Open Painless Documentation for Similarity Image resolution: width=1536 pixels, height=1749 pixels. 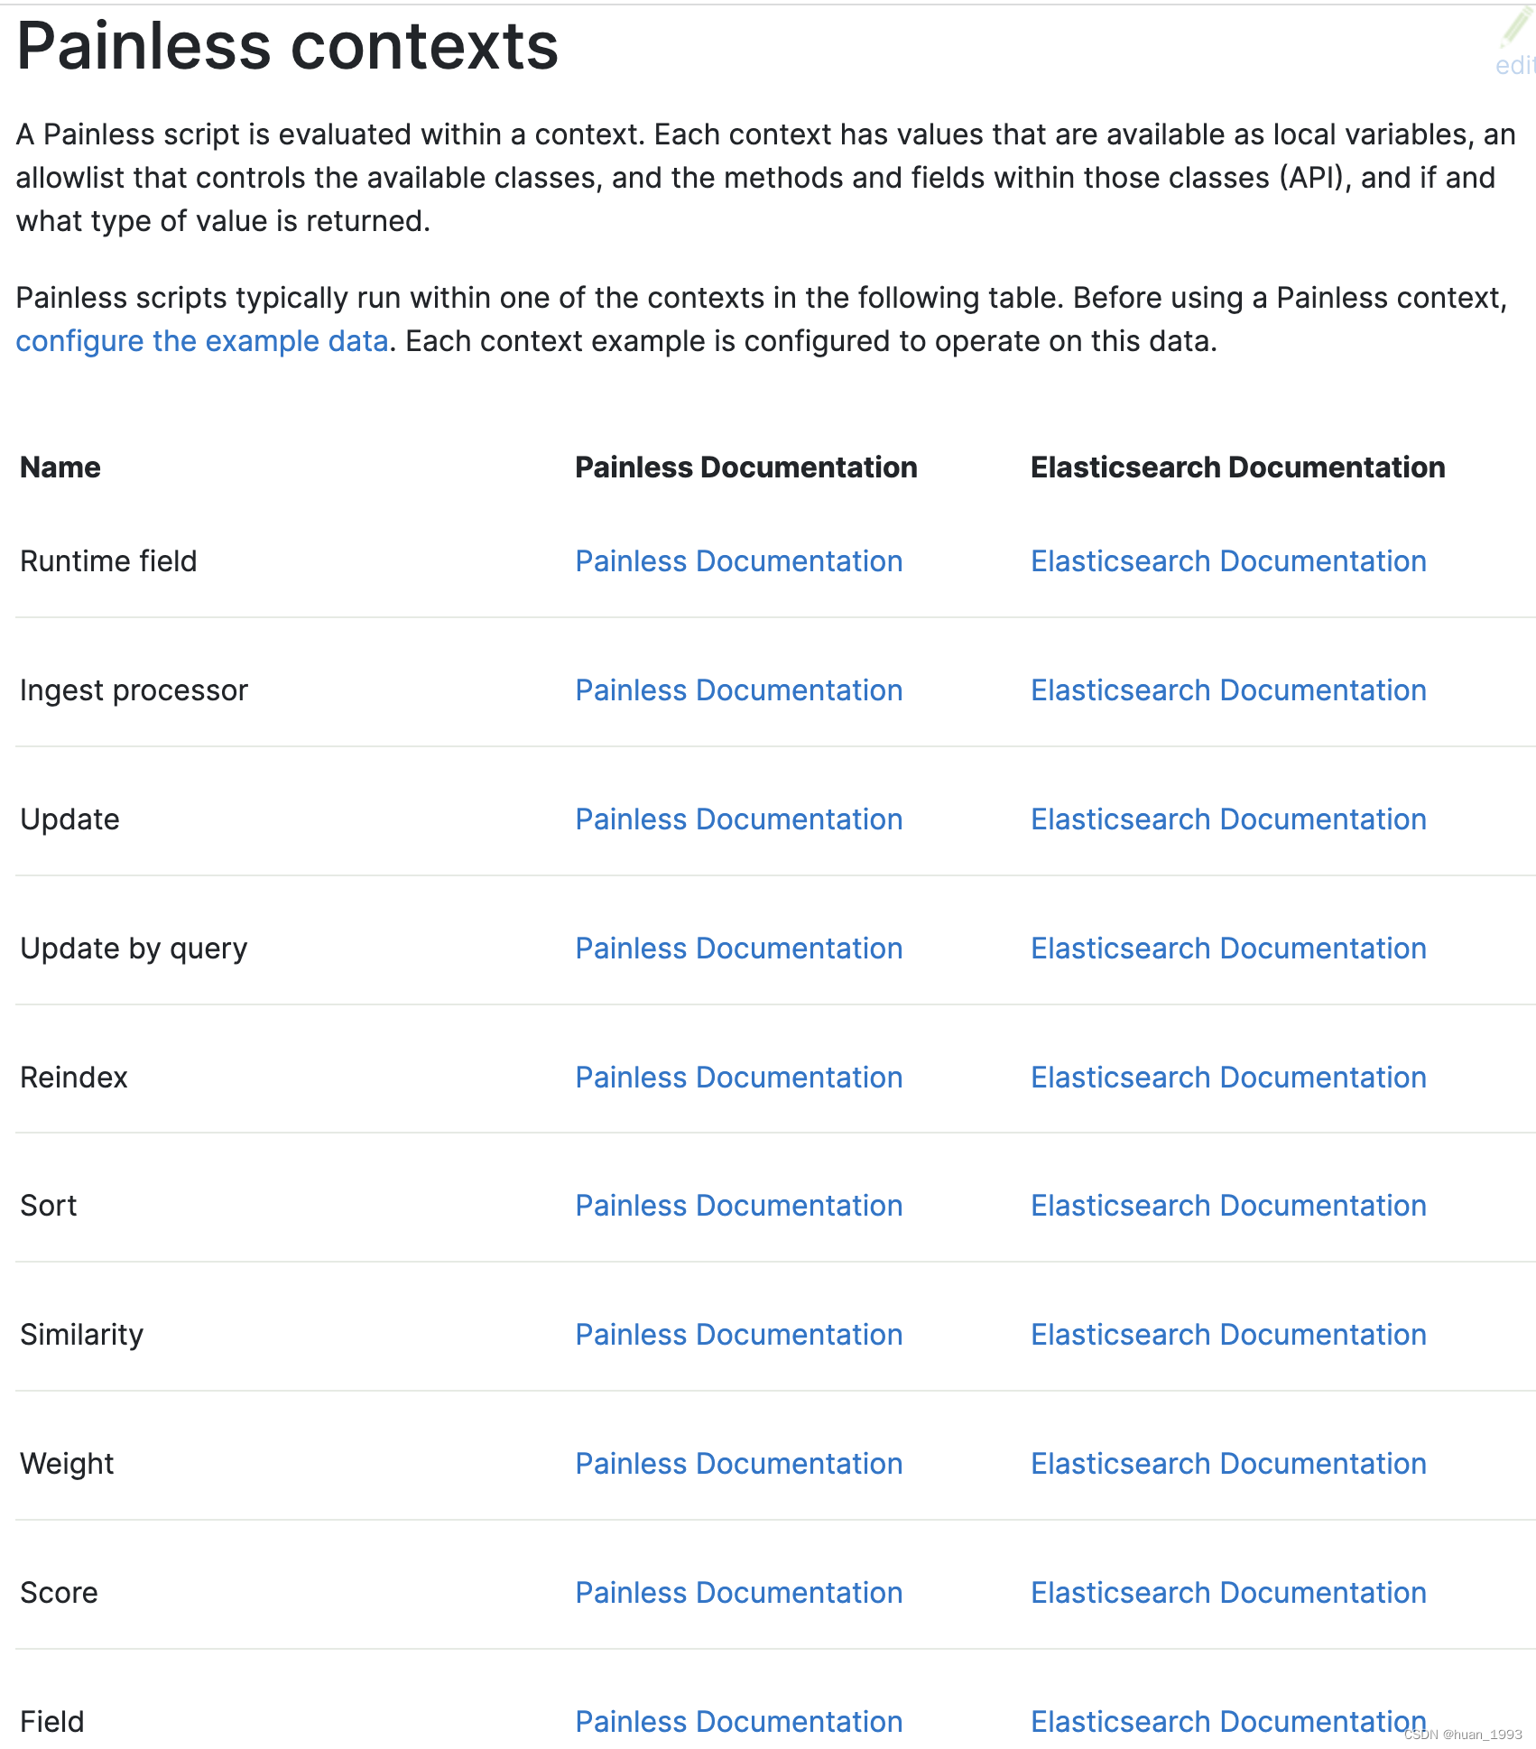738,1335
